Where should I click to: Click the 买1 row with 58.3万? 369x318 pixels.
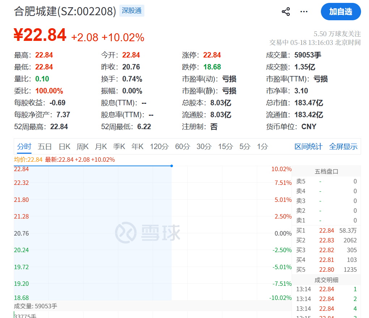coord(326,230)
